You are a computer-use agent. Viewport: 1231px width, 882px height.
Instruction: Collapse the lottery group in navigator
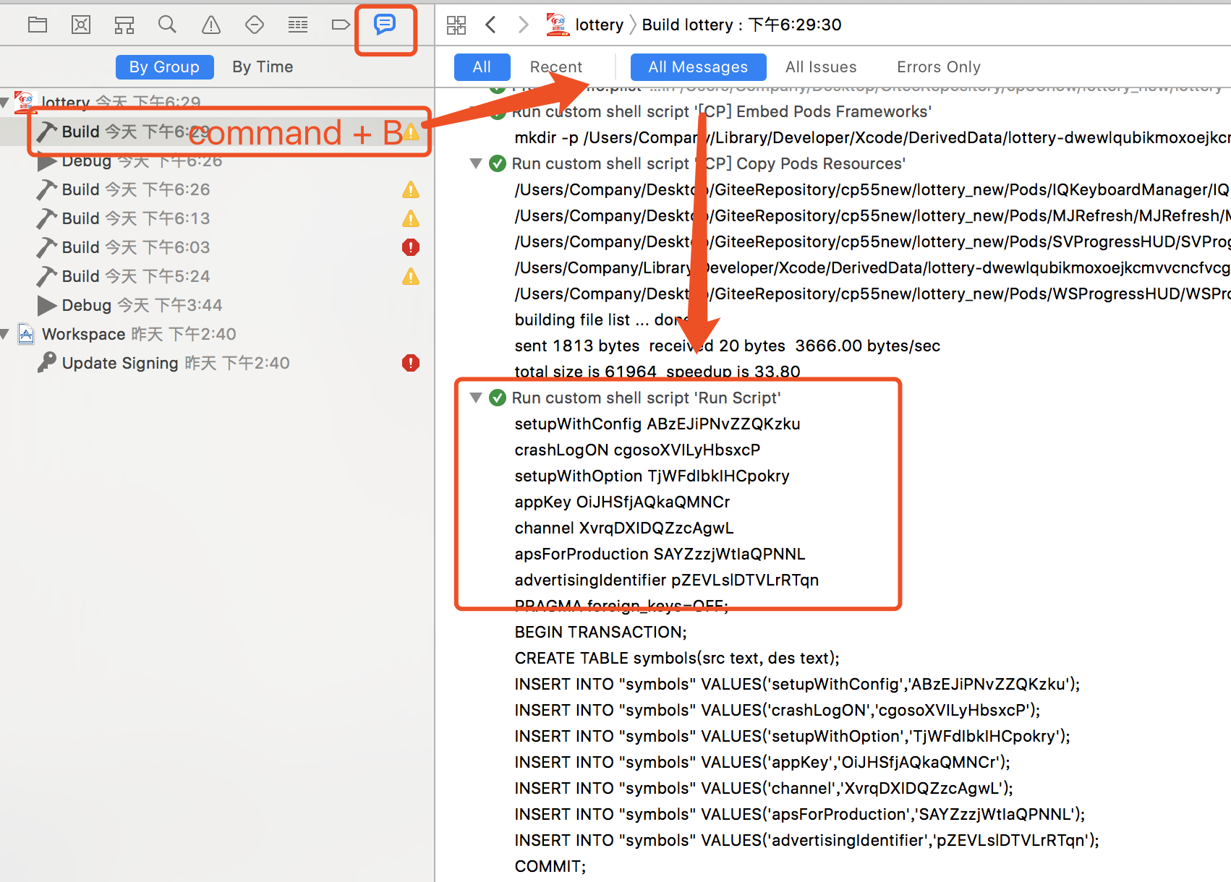(5, 103)
